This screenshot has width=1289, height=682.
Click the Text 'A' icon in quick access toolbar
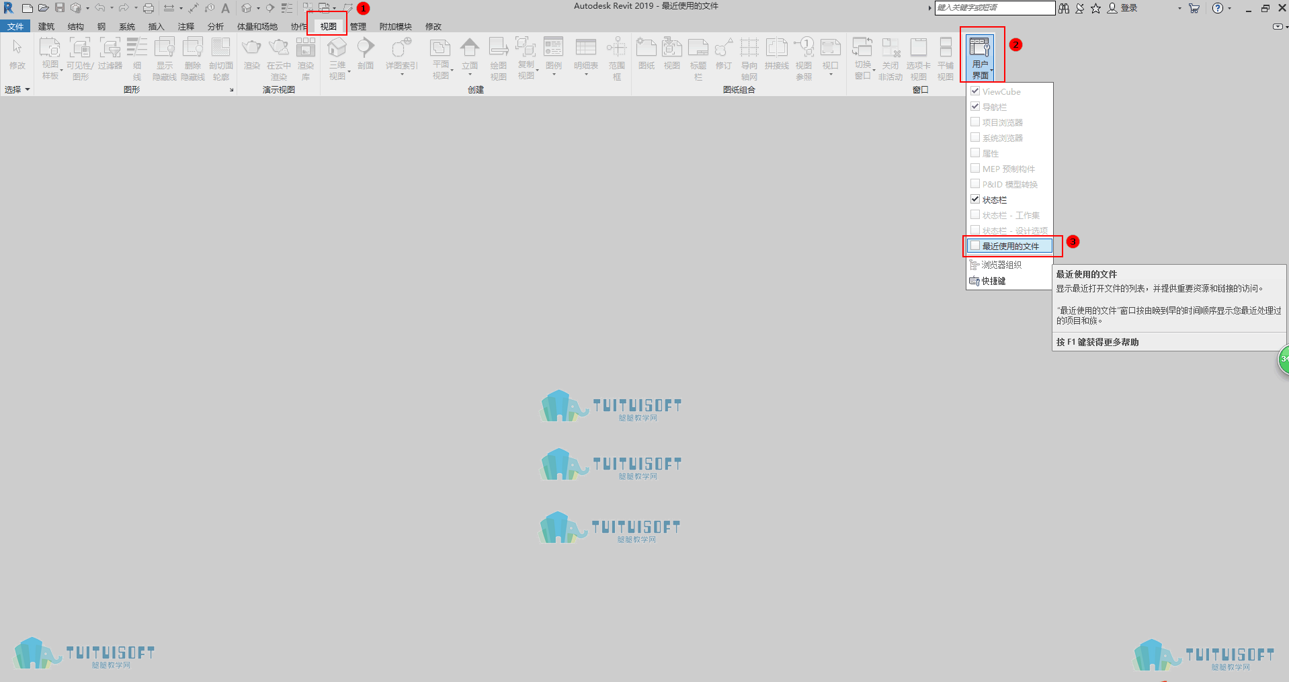click(226, 8)
